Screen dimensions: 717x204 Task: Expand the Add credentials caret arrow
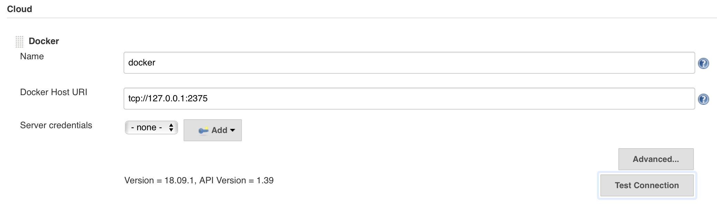tap(233, 130)
